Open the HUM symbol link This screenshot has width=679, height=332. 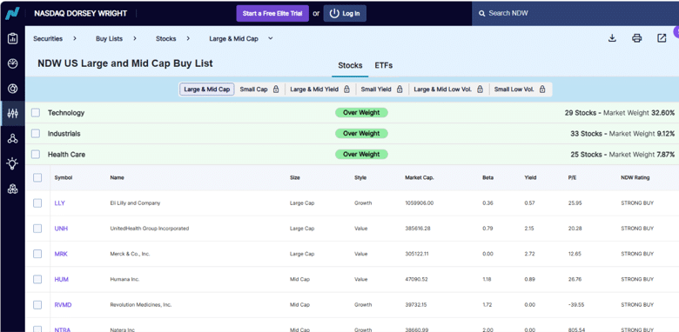coord(62,280)
